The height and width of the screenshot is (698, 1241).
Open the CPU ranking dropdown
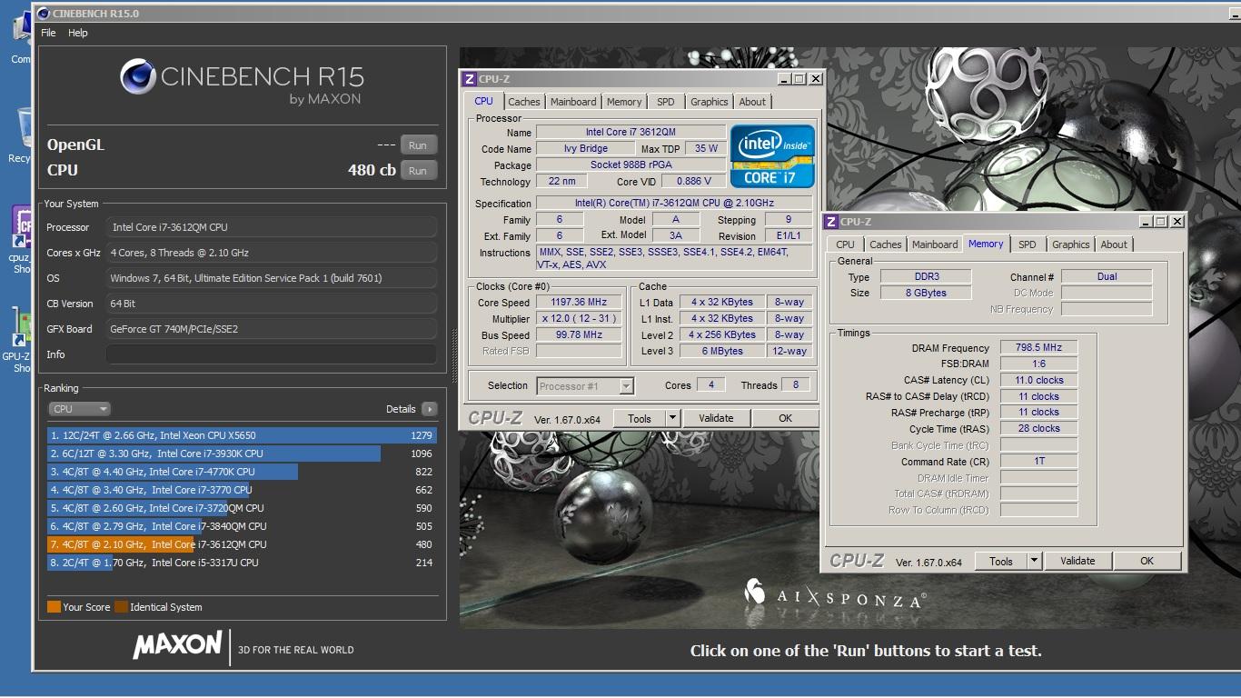[79, 409]
